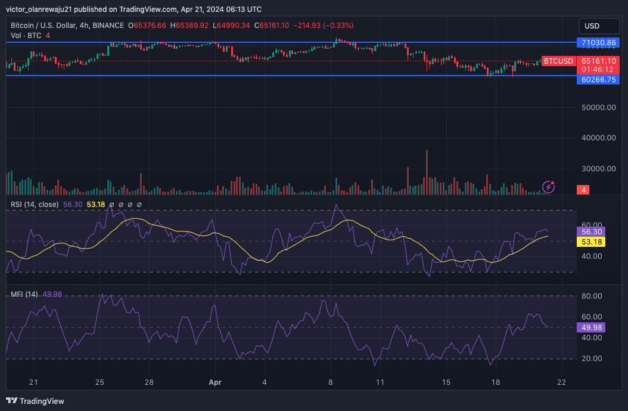Click the Vol · BTC indicator label

click(26, 36)
